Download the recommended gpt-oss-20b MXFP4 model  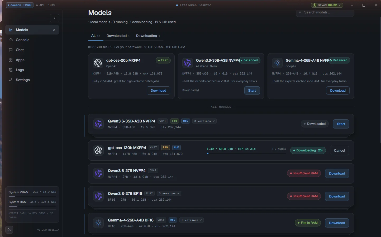pyautogui.click(x=158, y=91)
